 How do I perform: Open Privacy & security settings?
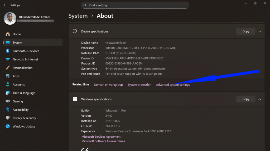[24, 118]
